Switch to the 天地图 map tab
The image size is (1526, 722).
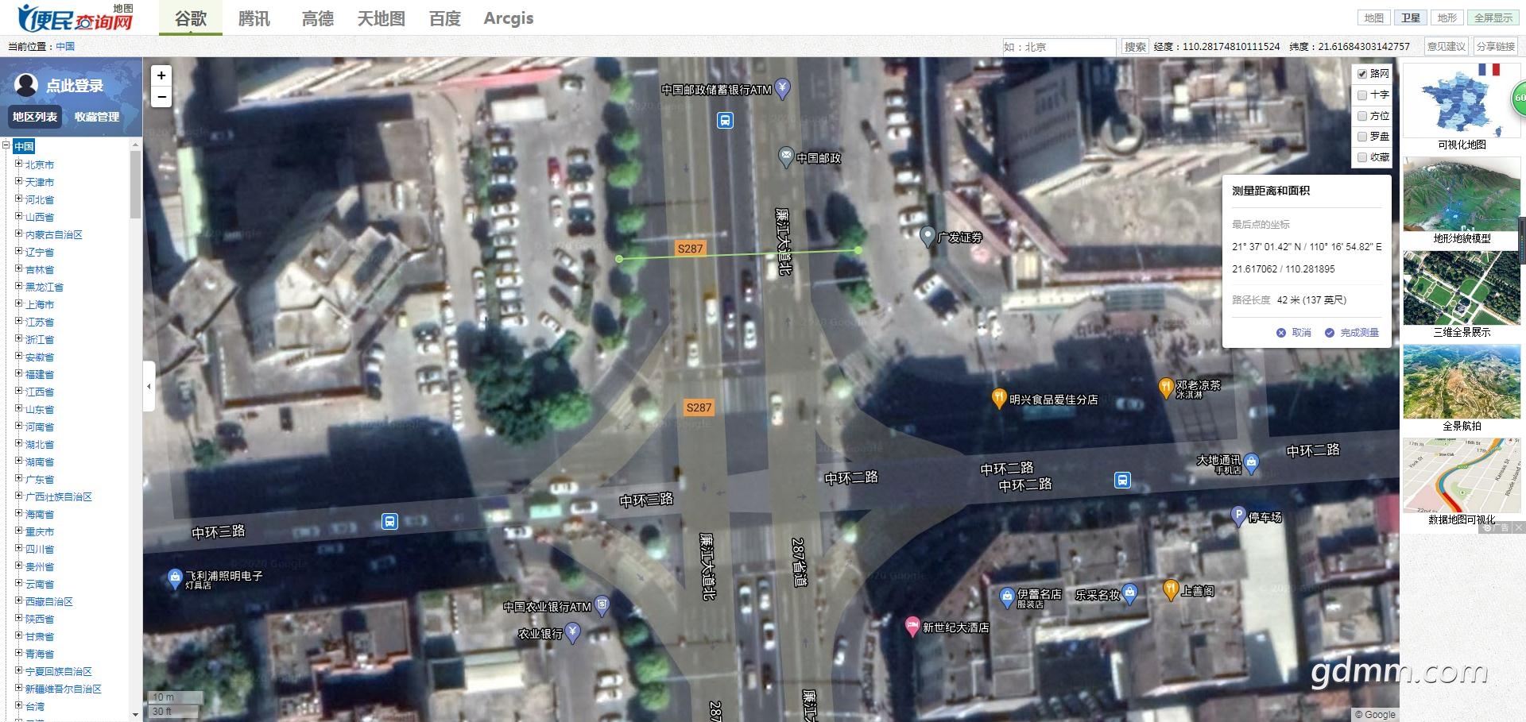[381, 18]
